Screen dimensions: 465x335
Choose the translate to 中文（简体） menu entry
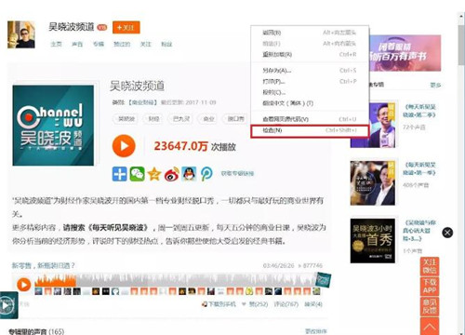click(310, 103)
